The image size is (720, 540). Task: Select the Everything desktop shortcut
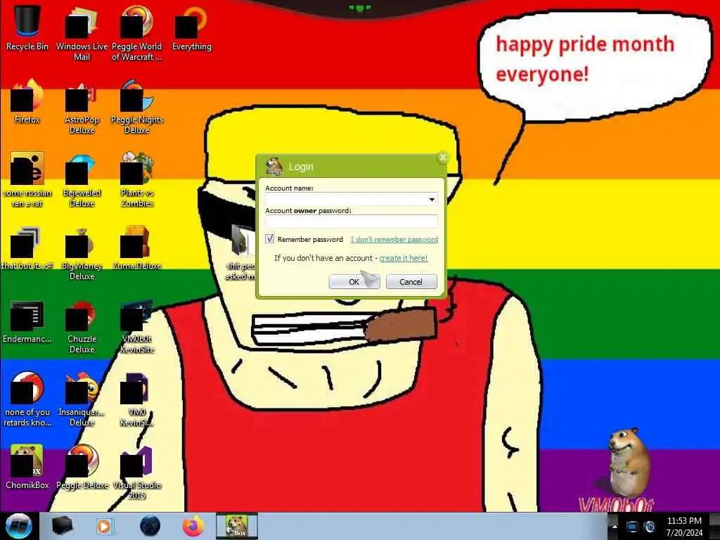191,27
